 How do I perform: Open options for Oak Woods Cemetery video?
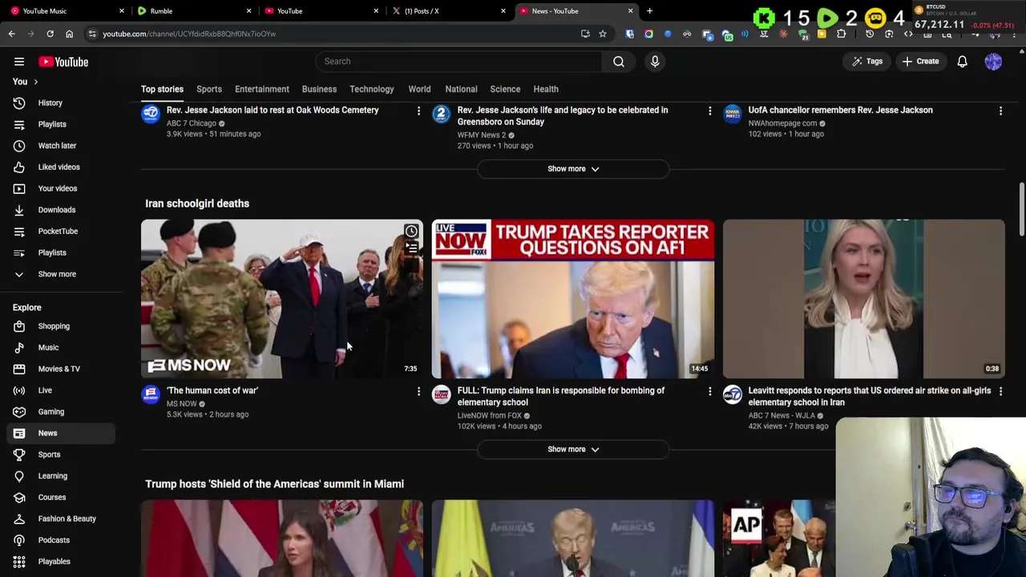418,111
